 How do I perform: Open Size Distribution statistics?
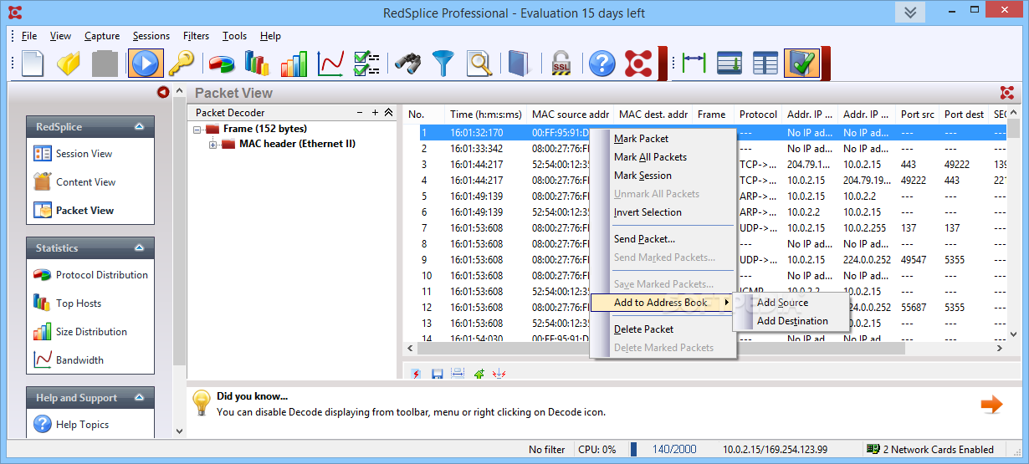coord(80,332)
